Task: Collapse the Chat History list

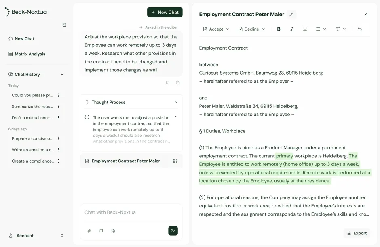Action: pyautogui.click(x=62, y=75)
